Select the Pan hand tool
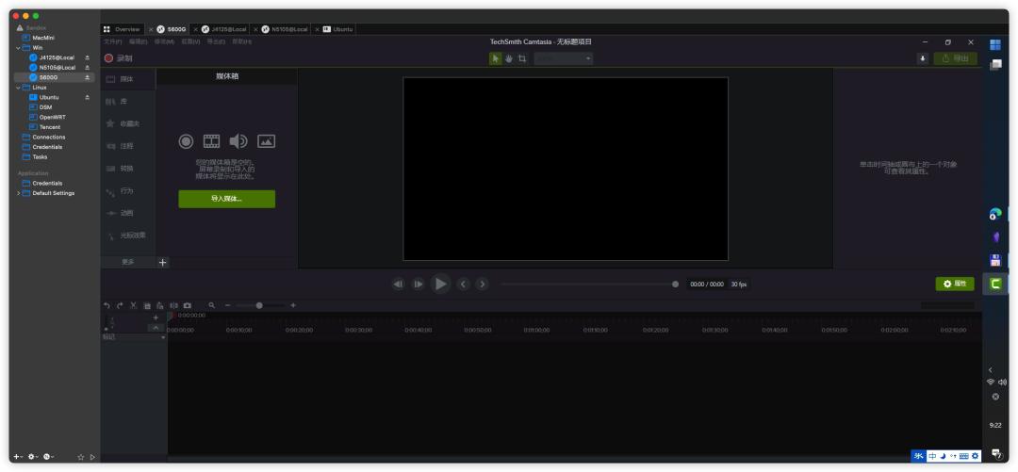The height and width of the screenshot is (472, 1018). pyautogui.click(x=509, y=58)
